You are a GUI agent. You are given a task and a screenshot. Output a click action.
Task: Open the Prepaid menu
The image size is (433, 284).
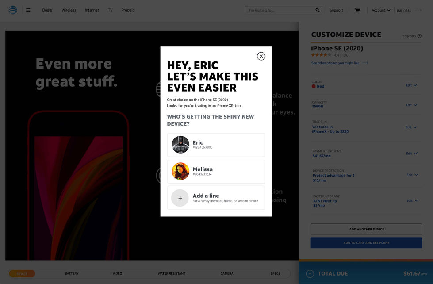(x=128, y=10)
